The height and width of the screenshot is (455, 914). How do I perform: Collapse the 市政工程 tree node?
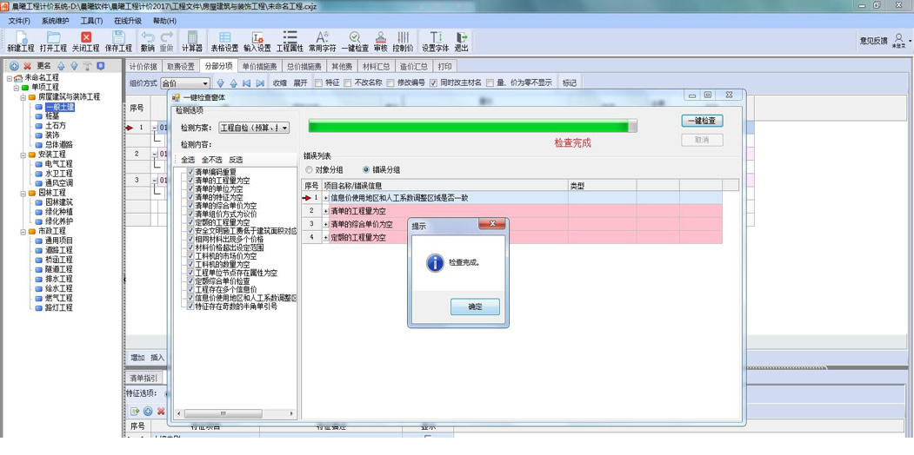pyautogui.click(x=23, y=231)
